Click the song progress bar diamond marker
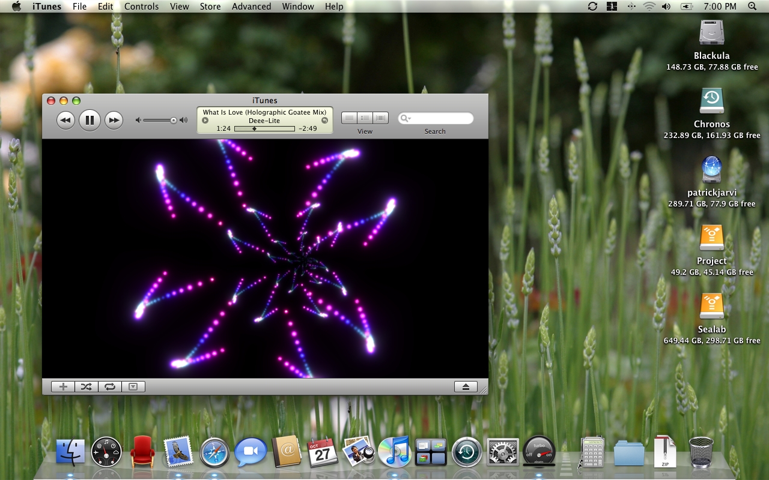 254,128
